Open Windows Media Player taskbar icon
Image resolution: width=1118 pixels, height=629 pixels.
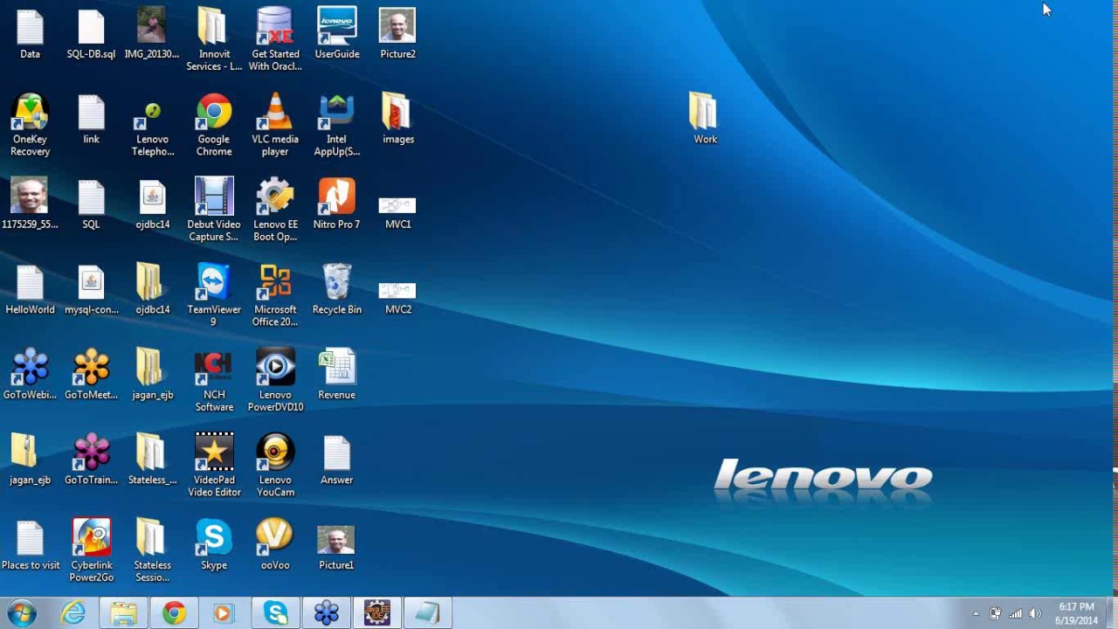pyautogui.click(x=223, y=613)
